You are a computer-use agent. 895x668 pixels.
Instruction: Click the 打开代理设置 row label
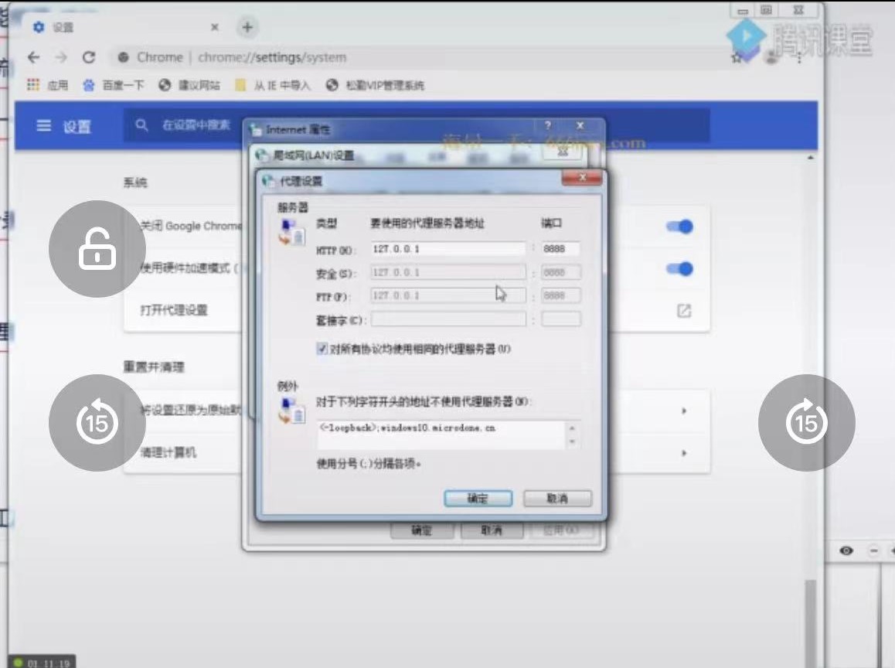(174, 310)
